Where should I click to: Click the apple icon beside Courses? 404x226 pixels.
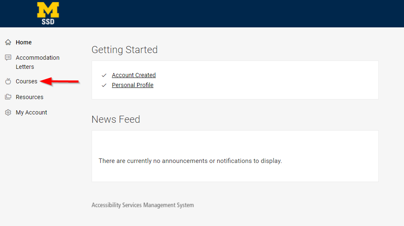(8, 82)
